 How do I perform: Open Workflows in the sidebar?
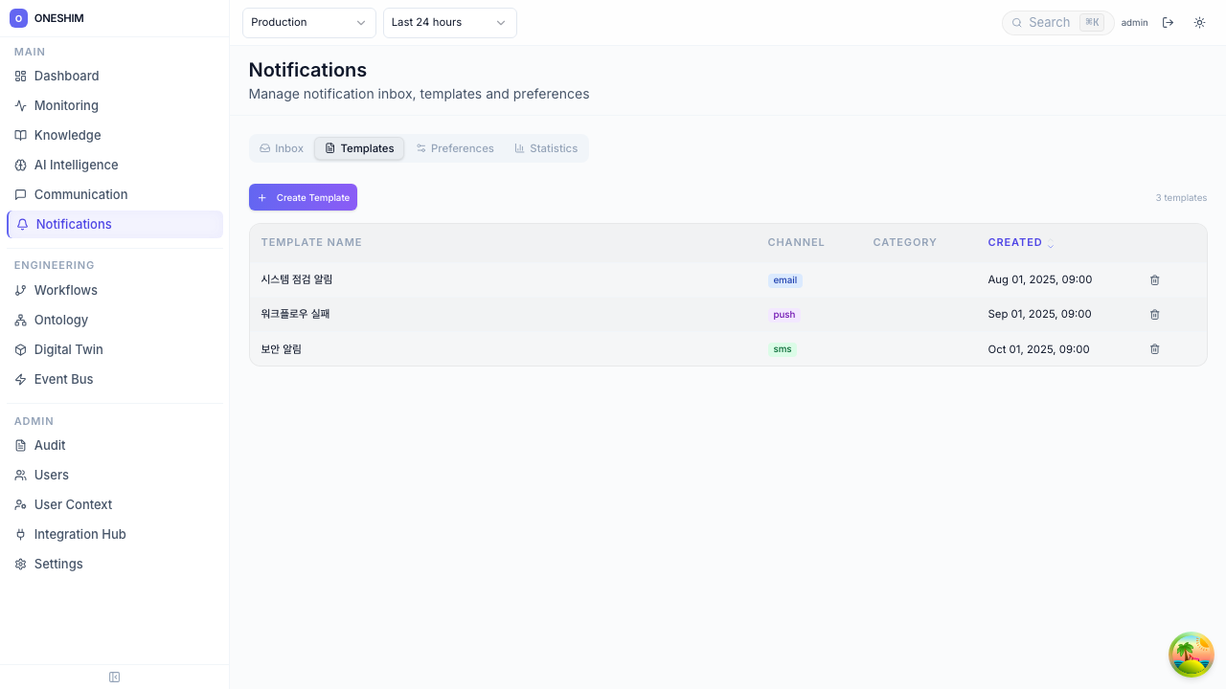click(x=65, y=290)
